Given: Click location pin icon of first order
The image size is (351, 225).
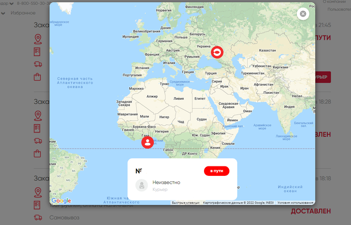Looking at the screenshot, I should coord(38,39).
